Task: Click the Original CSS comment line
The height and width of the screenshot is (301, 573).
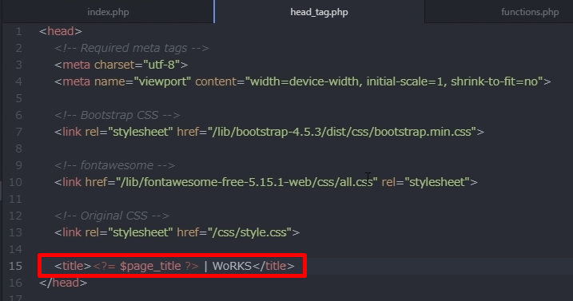Action: pyautogui.click(x=112, y=216)
